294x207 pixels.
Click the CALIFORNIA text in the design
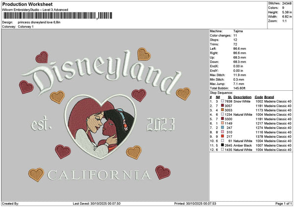pyautogui.click(x=99, y=175)
